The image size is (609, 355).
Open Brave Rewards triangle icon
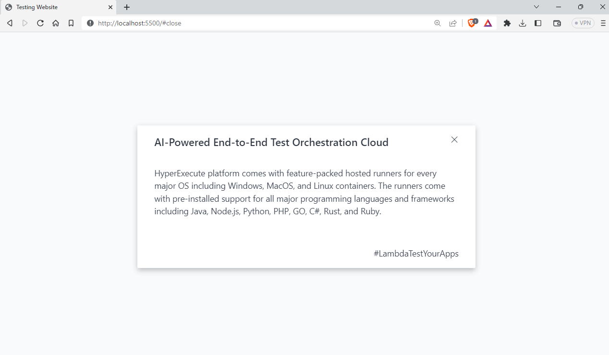click(488, 23)
